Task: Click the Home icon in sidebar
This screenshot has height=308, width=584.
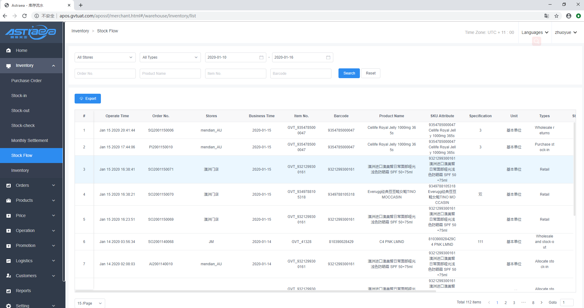Action: (x=9, y=50)
